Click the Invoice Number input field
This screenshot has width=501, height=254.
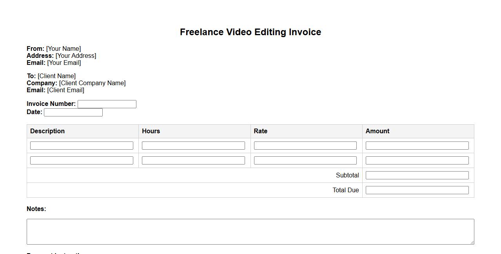click(x=107, y=104)
